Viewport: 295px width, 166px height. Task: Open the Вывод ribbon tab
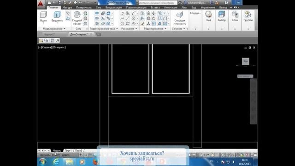click(x=223, y=7)
